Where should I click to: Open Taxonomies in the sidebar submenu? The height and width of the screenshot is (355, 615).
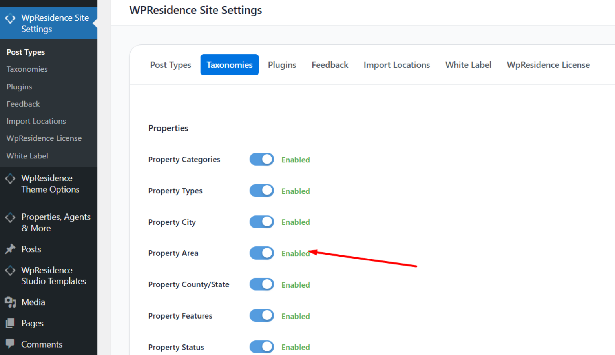[27, 69]
